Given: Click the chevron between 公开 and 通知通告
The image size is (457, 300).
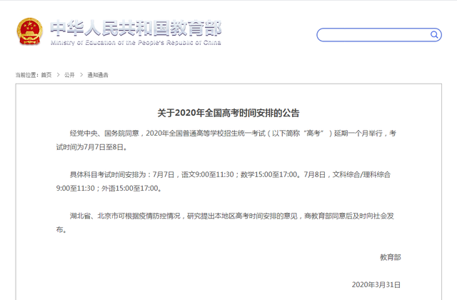Looking at the screenshot, I should 81,75.
